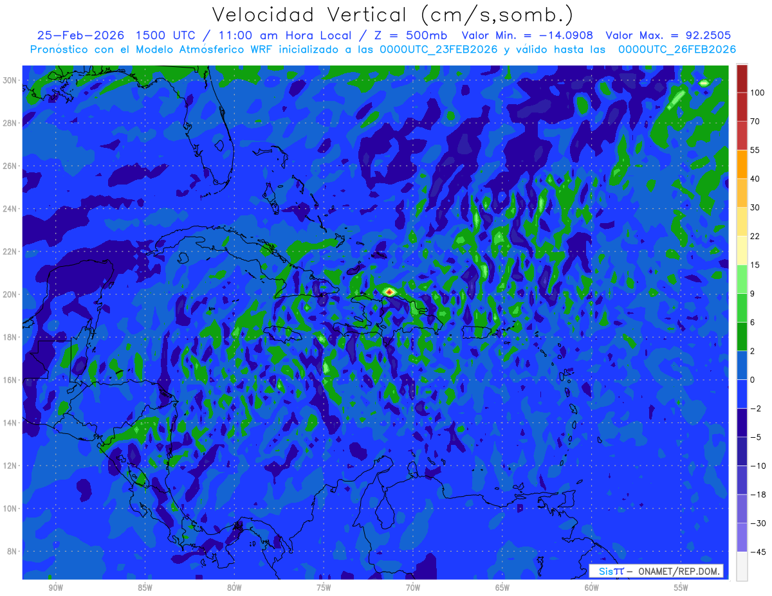The width and height of the screenshot is (772, 596).
Task: Click the lavender band between -45 and -30
Action: [742, 537]
